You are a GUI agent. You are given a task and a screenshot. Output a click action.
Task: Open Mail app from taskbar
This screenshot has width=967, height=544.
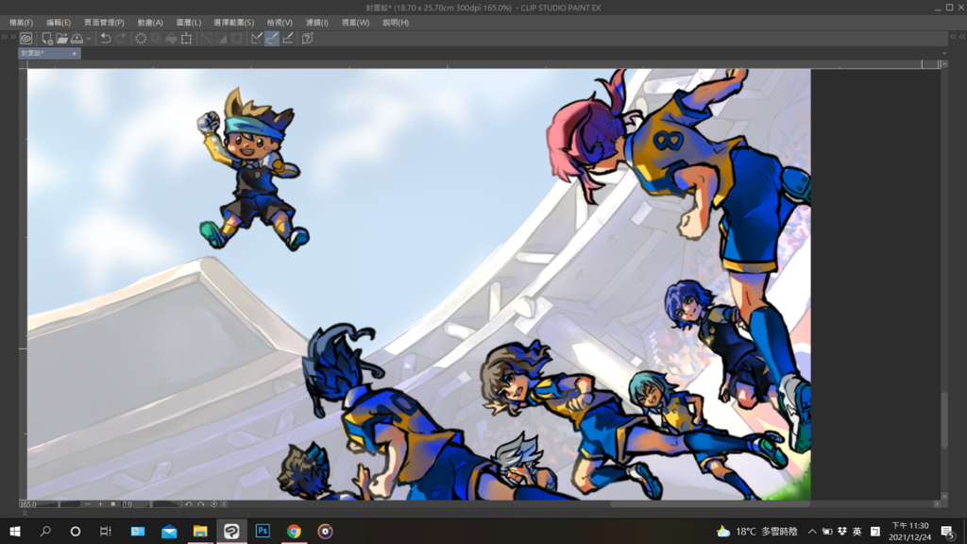(x=169, y=531)
